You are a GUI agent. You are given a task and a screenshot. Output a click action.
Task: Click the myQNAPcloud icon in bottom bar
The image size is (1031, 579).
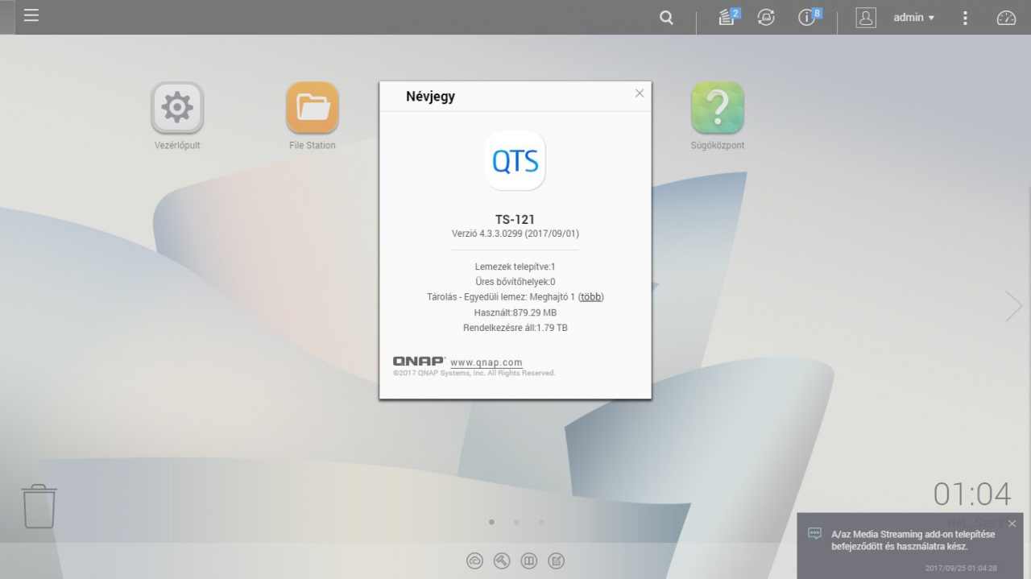pyautogui.click(x=475, y=561)
